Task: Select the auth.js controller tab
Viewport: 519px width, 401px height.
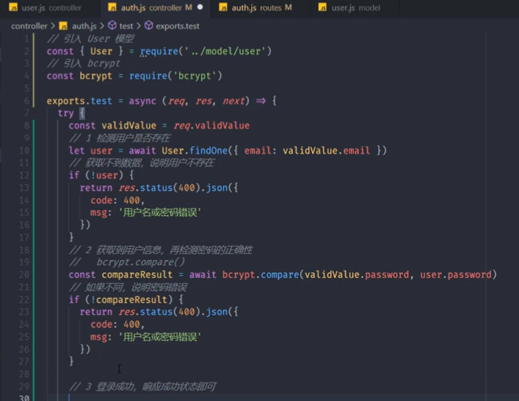Action: pyautogui.click(x=156, y=8)
